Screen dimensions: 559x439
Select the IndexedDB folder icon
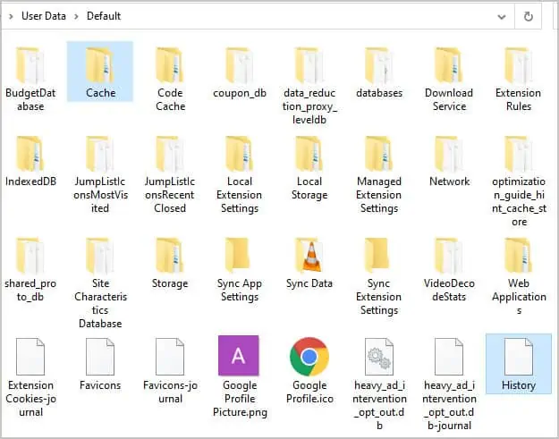pos(30,154)
